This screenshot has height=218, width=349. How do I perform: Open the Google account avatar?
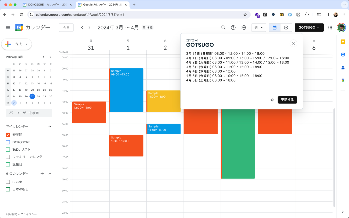pyautogui.click(x=341, y=28)
